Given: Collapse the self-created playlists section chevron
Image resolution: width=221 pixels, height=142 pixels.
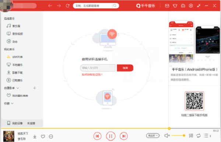Looking at the screenshot, I should point(18,88).
